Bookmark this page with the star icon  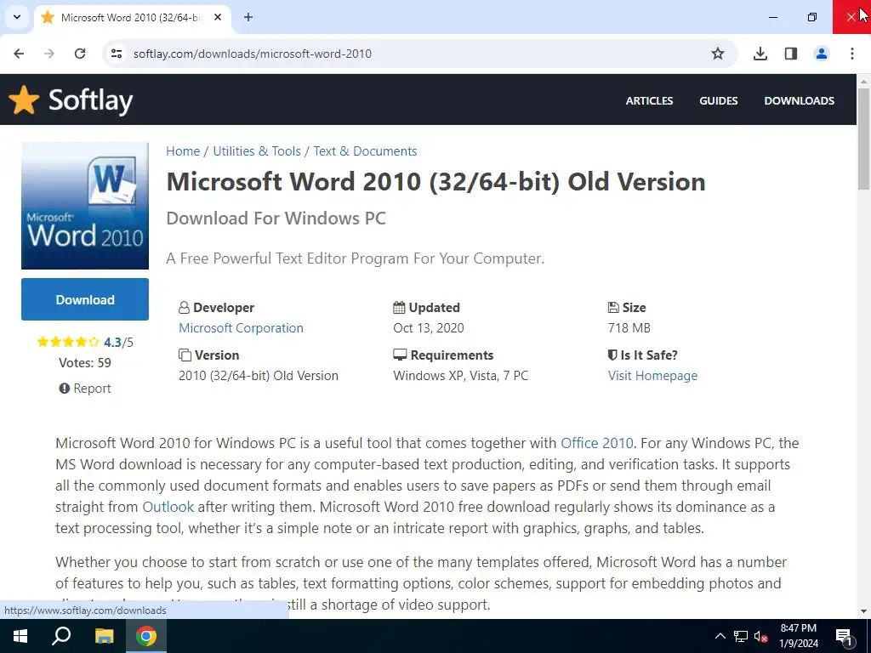point(718,54)
